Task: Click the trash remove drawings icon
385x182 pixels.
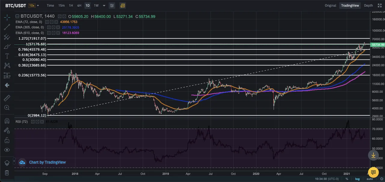Action: pos(7,173)
